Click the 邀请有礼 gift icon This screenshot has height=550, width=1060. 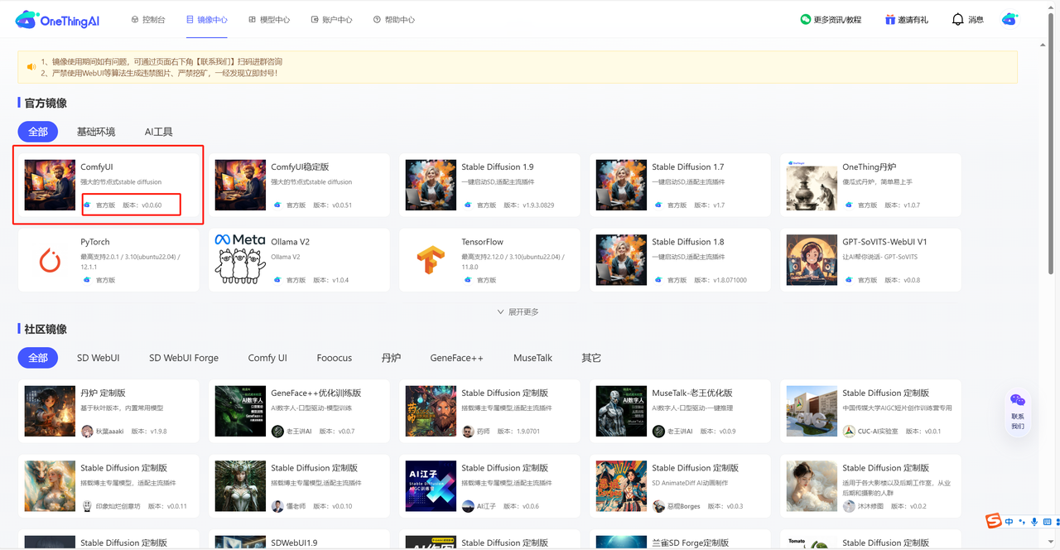coord(890,19)
